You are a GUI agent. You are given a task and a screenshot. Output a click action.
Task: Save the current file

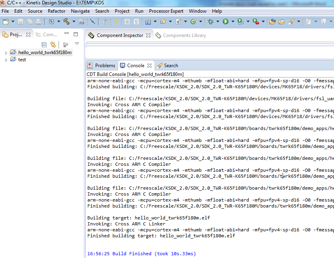point(20,21)
